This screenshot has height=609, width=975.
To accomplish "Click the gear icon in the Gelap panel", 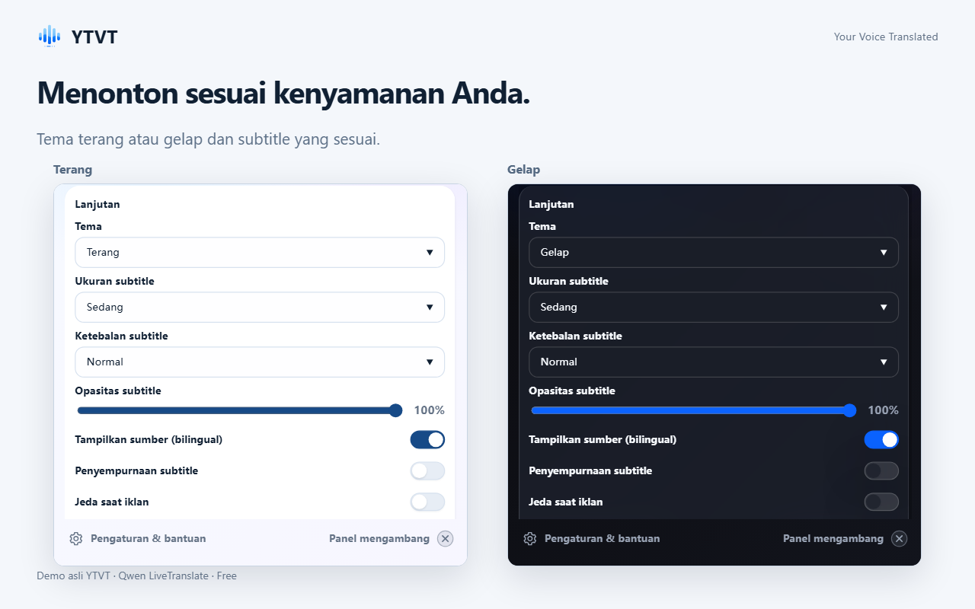I will [529, 538].
